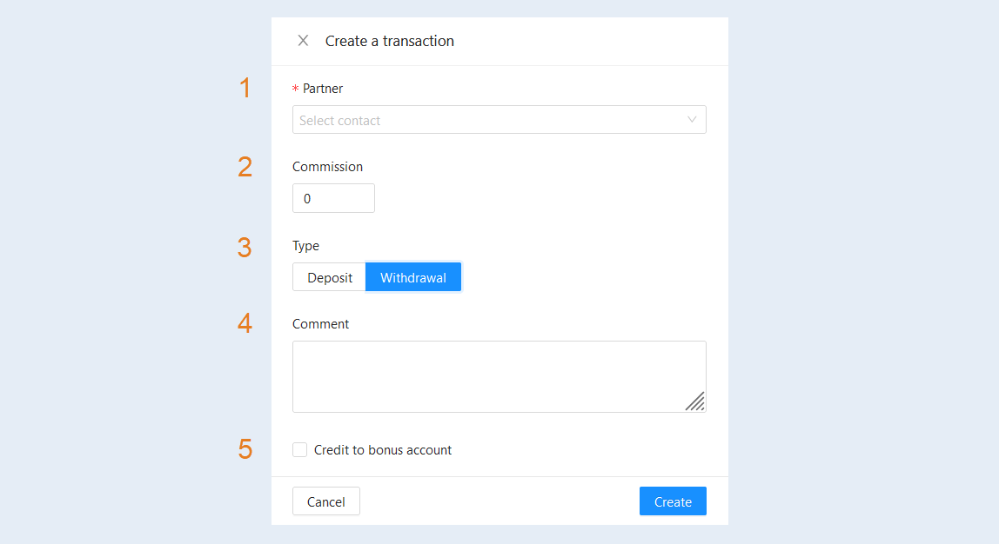Viewport: 999px width, 544px height.
Task: Open the Select contact partner dropdown
Action: (x=499, y=120)
